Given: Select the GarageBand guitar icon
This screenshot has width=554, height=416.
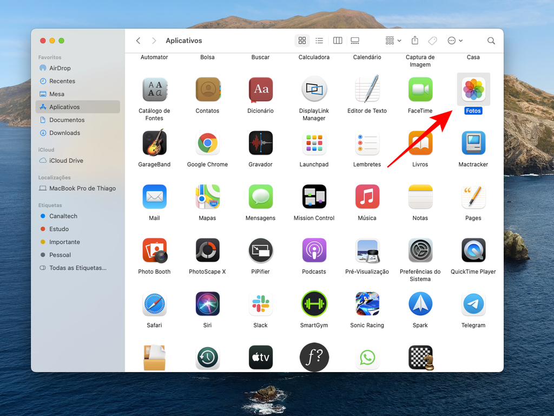Looking at the screenshot, I should (154, 142).
